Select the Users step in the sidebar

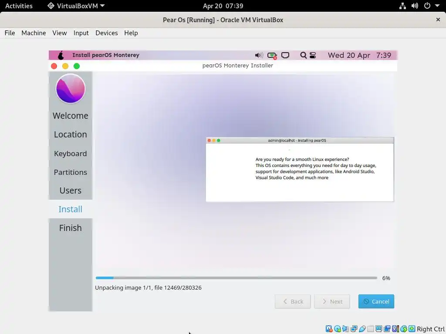point(70,190)
